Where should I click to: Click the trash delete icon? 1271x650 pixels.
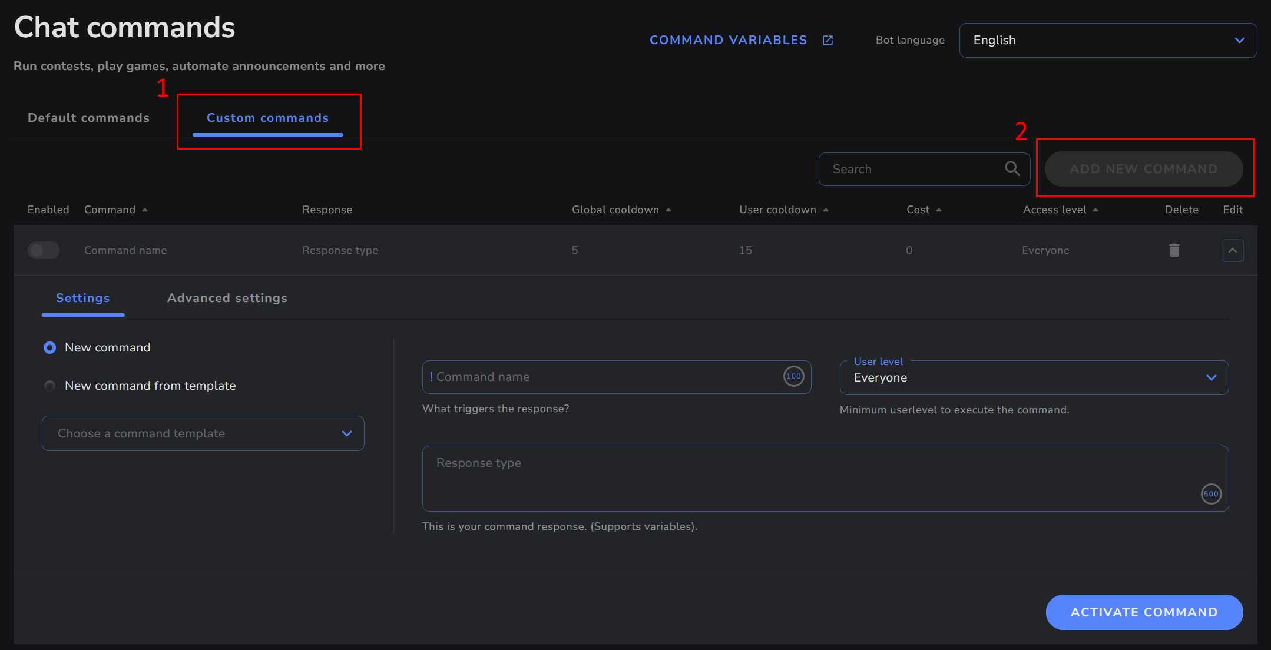click(1174, 250)
